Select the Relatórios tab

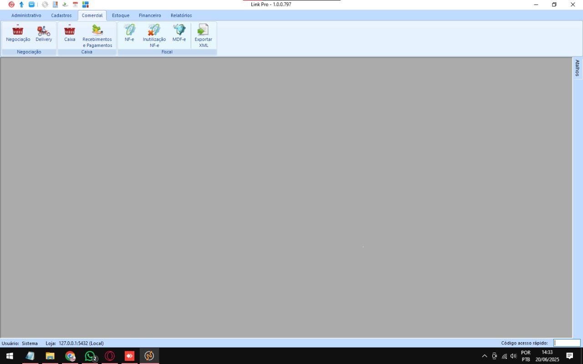point(181,15)
